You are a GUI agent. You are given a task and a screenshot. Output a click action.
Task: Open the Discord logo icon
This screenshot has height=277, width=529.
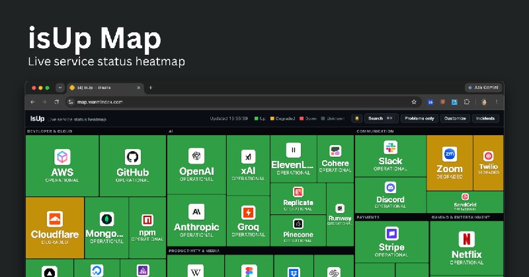pyautogui.click(x=390, y=187)
